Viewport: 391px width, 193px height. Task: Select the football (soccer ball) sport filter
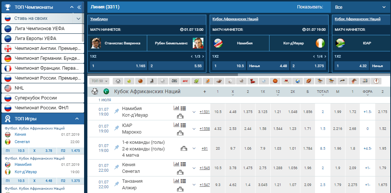(x=118, y=81)
